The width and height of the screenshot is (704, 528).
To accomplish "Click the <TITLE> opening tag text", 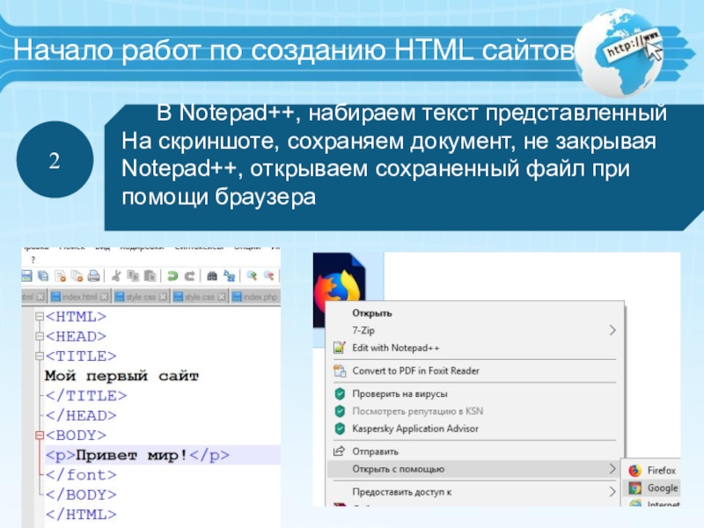I will pos(81,356).
